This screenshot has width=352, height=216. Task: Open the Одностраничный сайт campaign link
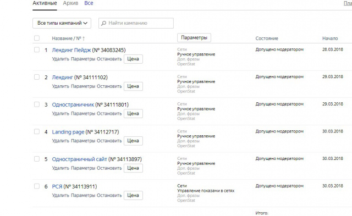point(79,159)
